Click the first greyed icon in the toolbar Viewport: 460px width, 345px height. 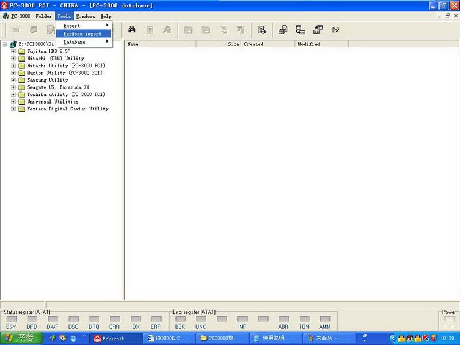pyautogui.click(x=16, y=30)
